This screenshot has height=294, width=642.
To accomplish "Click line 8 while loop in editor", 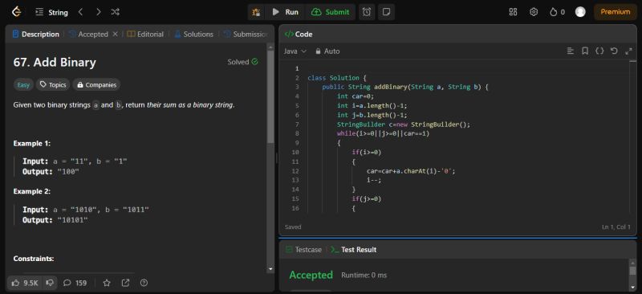I will (x=384, y=133).
